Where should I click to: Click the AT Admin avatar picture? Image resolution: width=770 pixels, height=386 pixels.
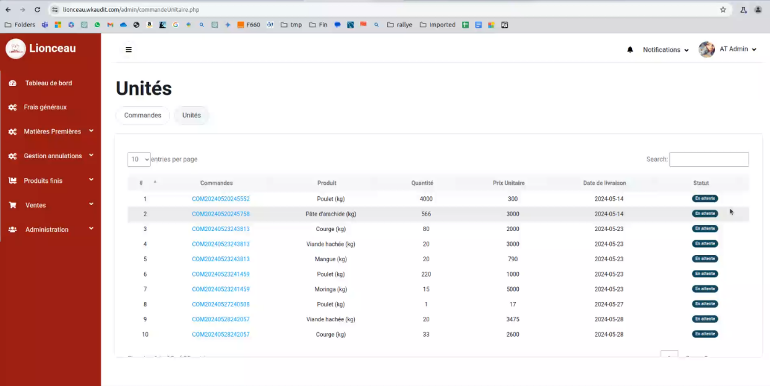[706, 49]
